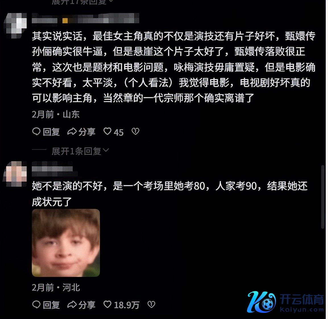The height and width of the screenshot is (319, 328).
Task: Click the reply bubble icon on Hebei comment
Action: (x=36, y=305)
